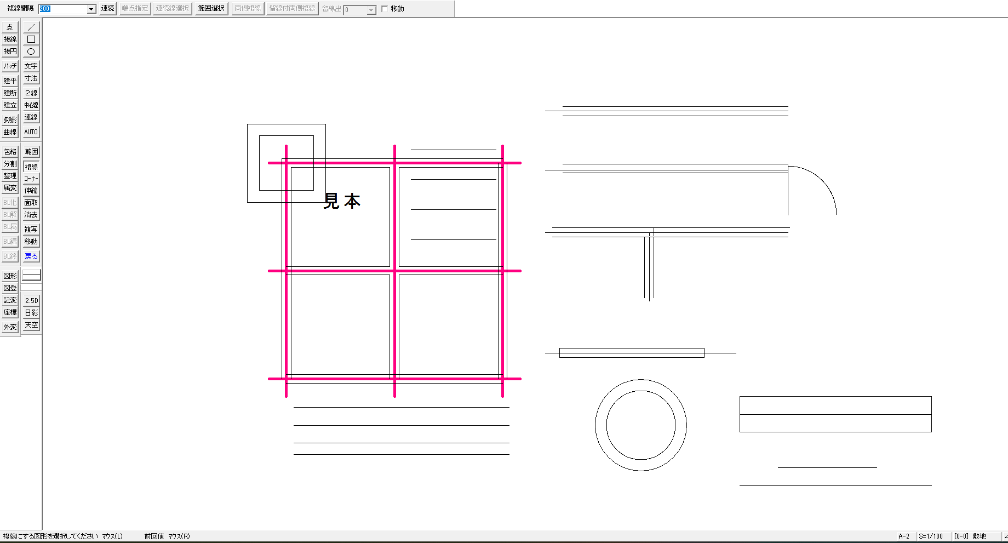Choose the ハッチ hatch tool
Screen dimensions: 1008x543
click(x=10, y=66)
